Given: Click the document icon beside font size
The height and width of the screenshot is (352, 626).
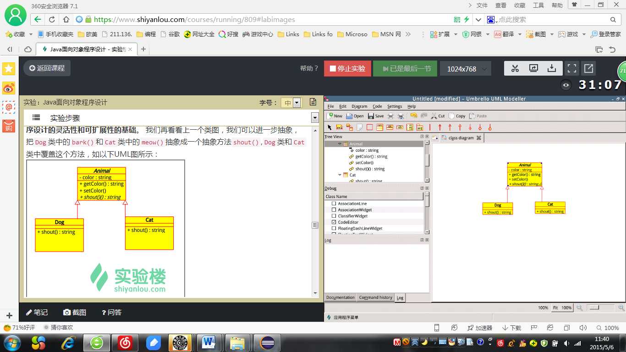Looking at the screenshot, I should pyautogui.click(x=313, y=102).
